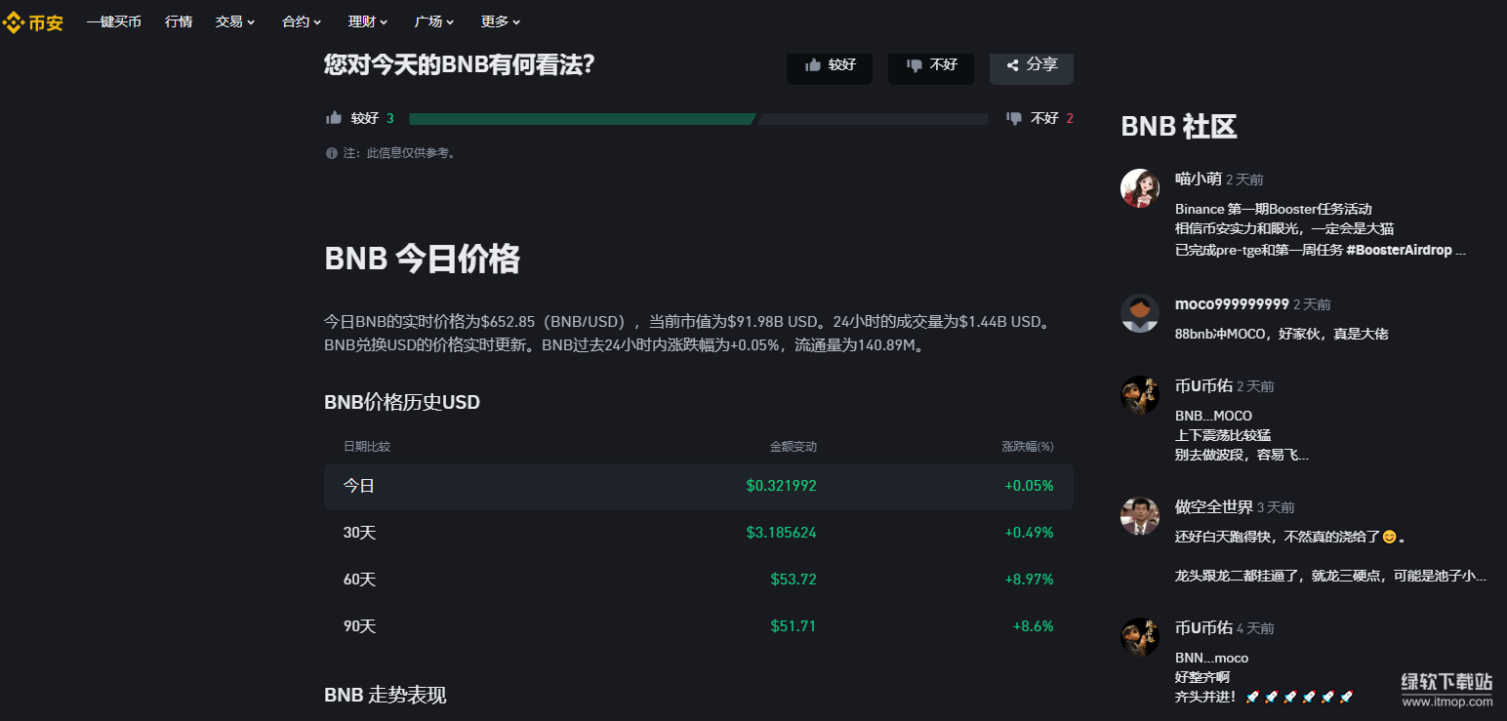The image size is (1507, 721).
Task: Open the 更多 dropdown menu
Action: [500, 21]
